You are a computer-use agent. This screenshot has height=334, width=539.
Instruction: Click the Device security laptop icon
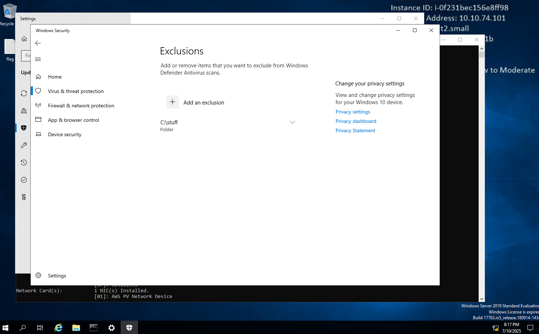click(x=38, y=134)
